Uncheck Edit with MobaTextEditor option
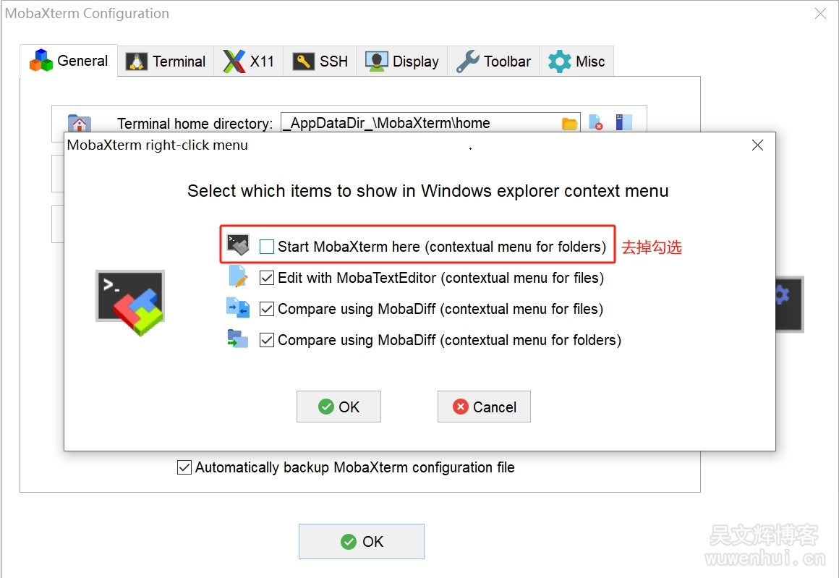This screenshot has height=578, width=839. pyautogui.click(x=267, y=278)
